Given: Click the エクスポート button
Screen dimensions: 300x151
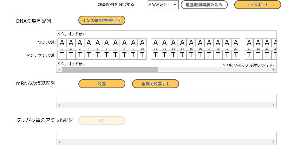Looking at the screenshot, I should 257,5.
